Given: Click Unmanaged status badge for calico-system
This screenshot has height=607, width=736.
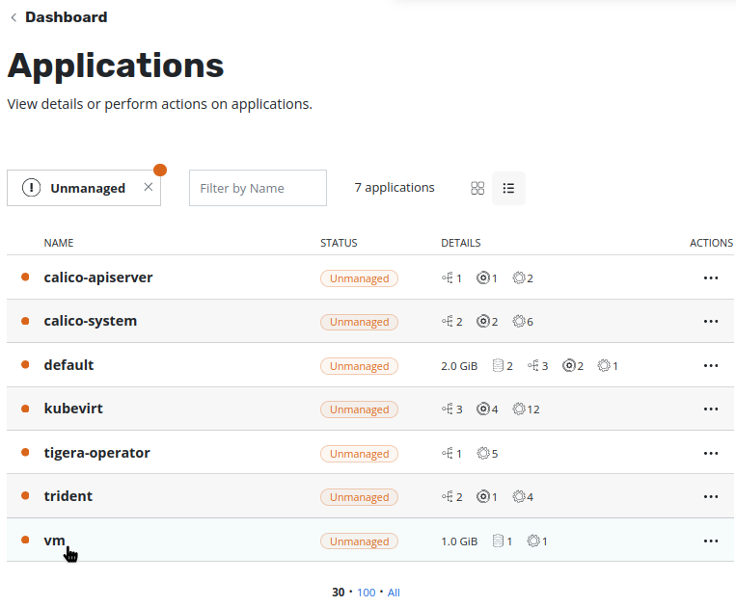Looking at the screenshot, I should (359, 322).
